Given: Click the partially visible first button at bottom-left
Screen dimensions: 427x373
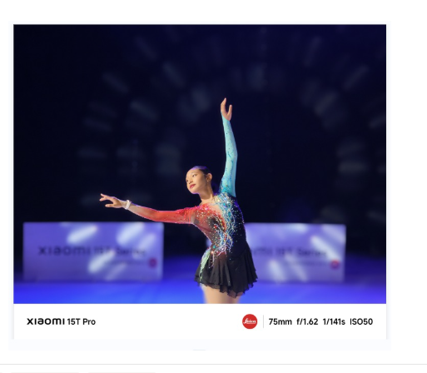Looking at the screenshot, I should coord(45,371).
